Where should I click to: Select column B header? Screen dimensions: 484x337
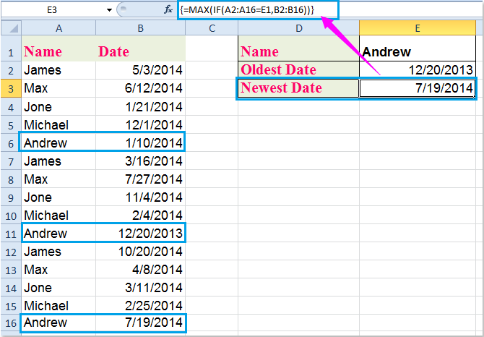coord(140,29)
